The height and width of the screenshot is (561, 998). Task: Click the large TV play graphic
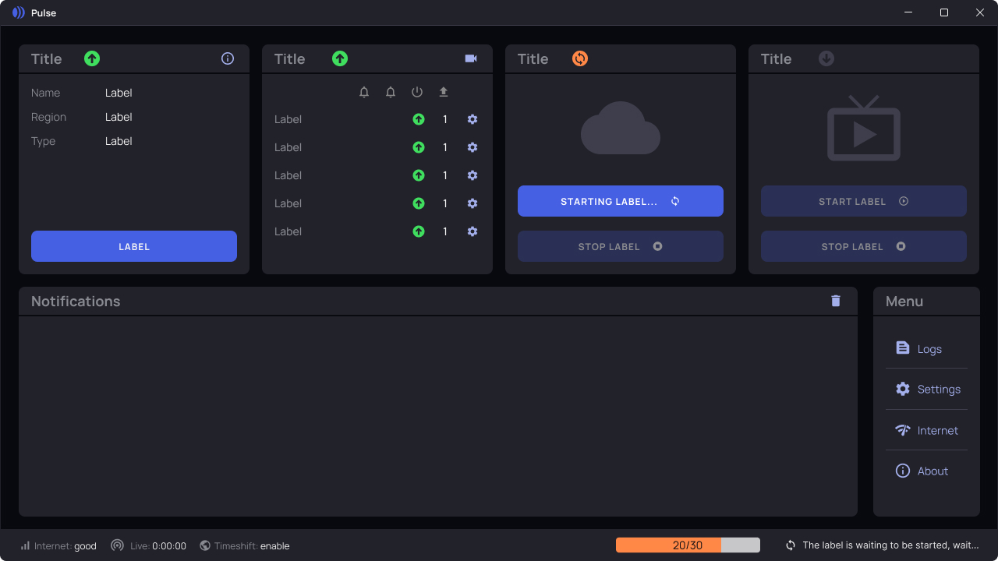(864, 128)
